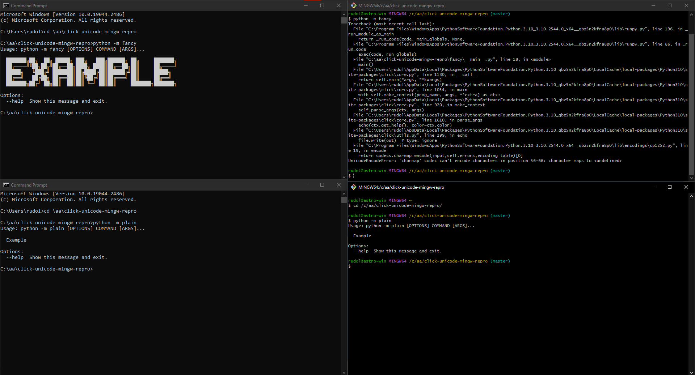This screenshot has height=375, width=695.
Task: Close the bottom-left Command Prompt window
Action: click(339, 185)
